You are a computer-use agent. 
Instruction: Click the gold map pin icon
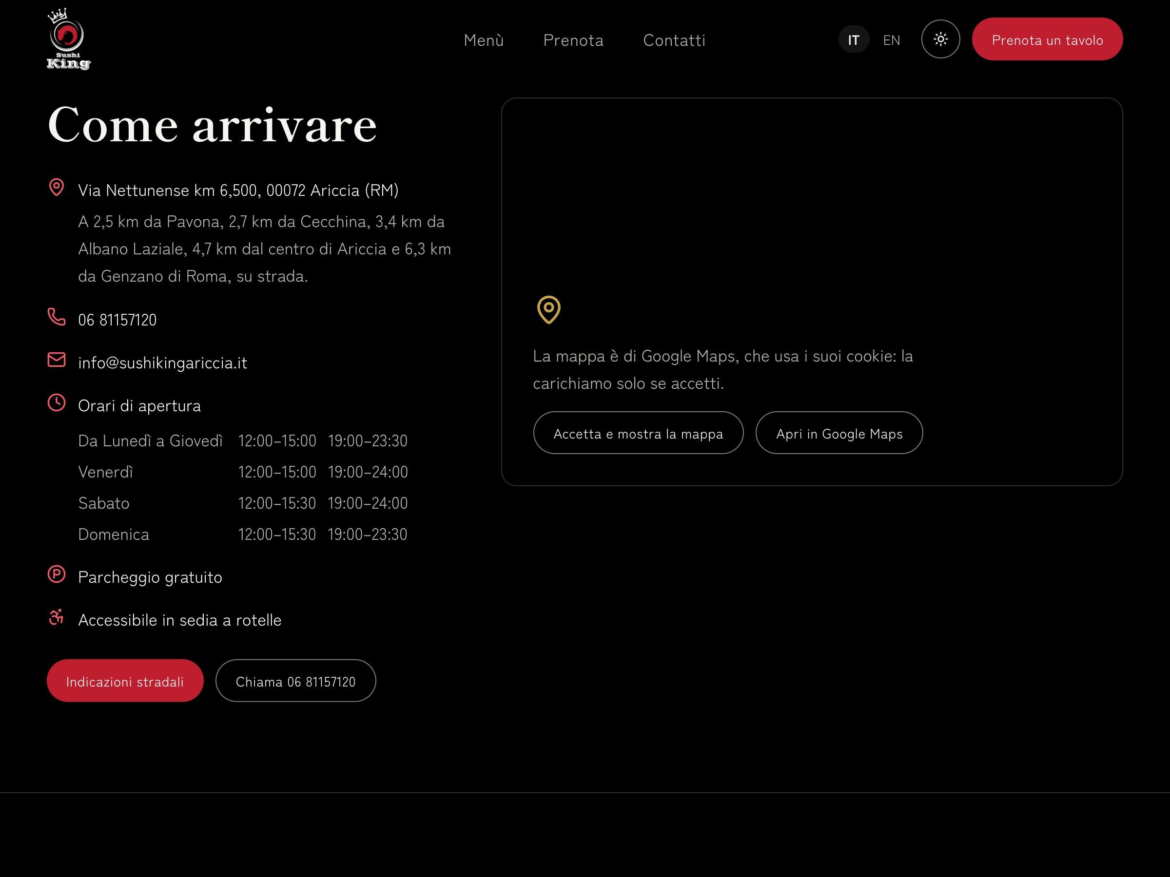[x=548, y=310]
